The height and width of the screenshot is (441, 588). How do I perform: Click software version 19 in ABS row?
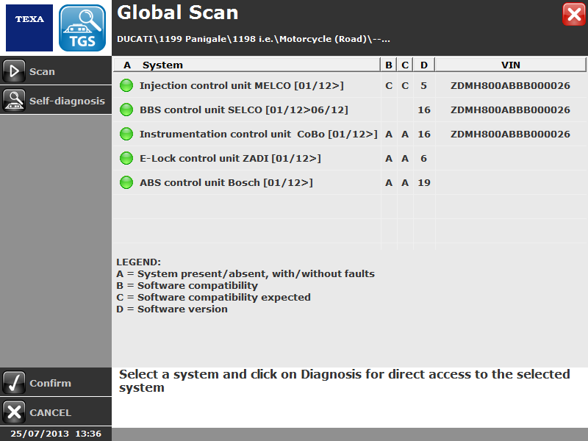point(424,182)
